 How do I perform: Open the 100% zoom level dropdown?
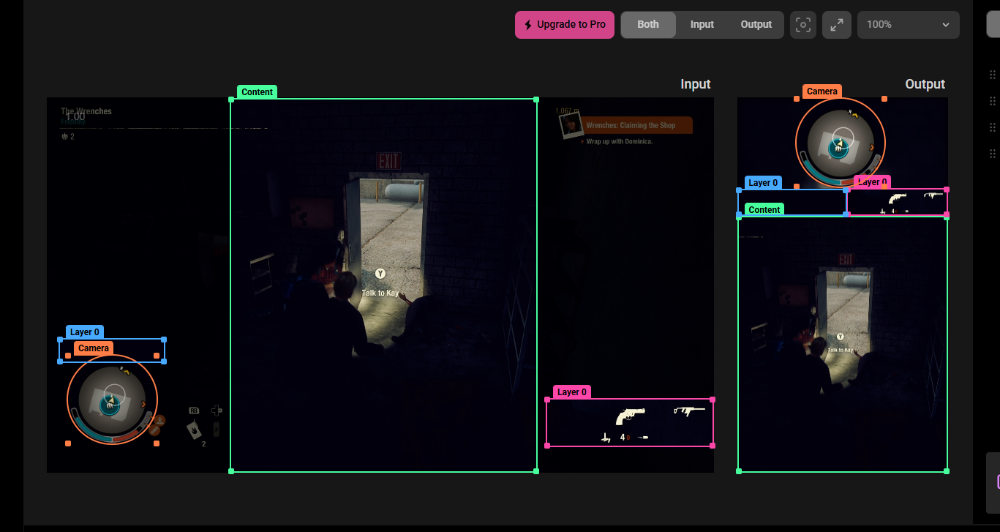point(908,25)
